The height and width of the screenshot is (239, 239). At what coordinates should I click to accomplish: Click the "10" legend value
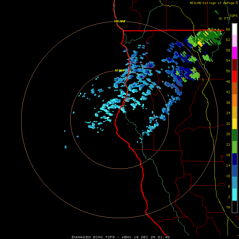(x=228, y=176)
